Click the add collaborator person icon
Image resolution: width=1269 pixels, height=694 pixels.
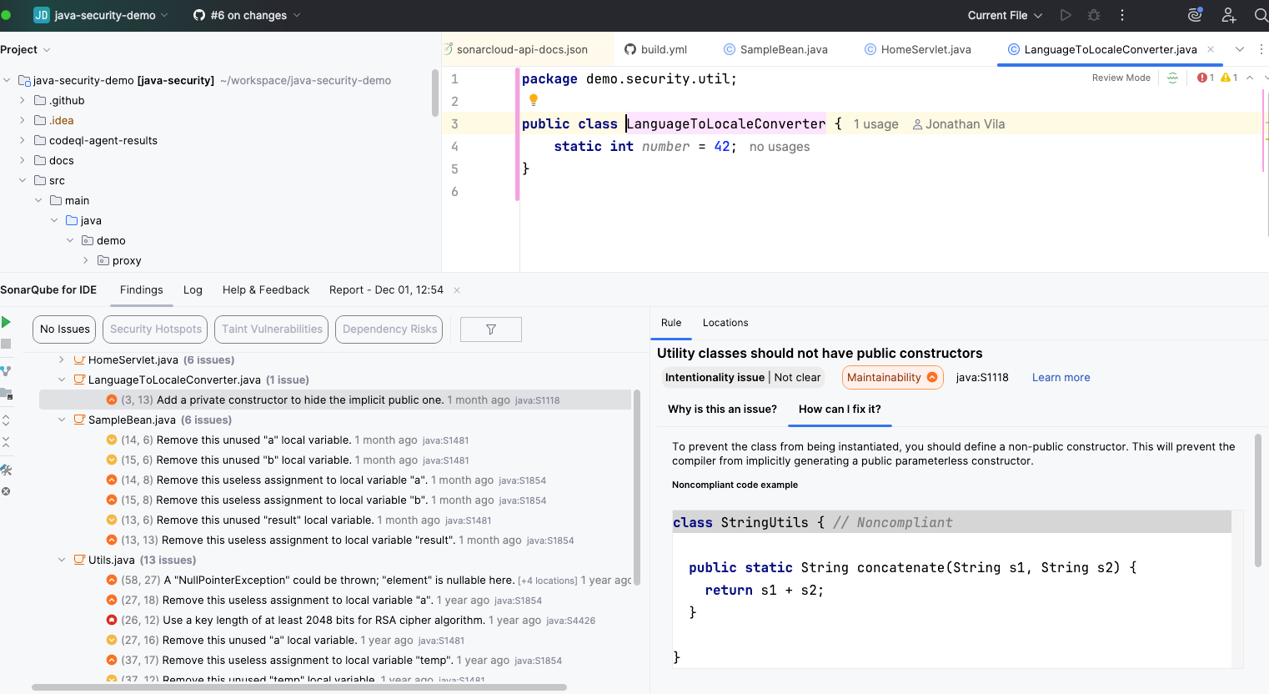1228,15
